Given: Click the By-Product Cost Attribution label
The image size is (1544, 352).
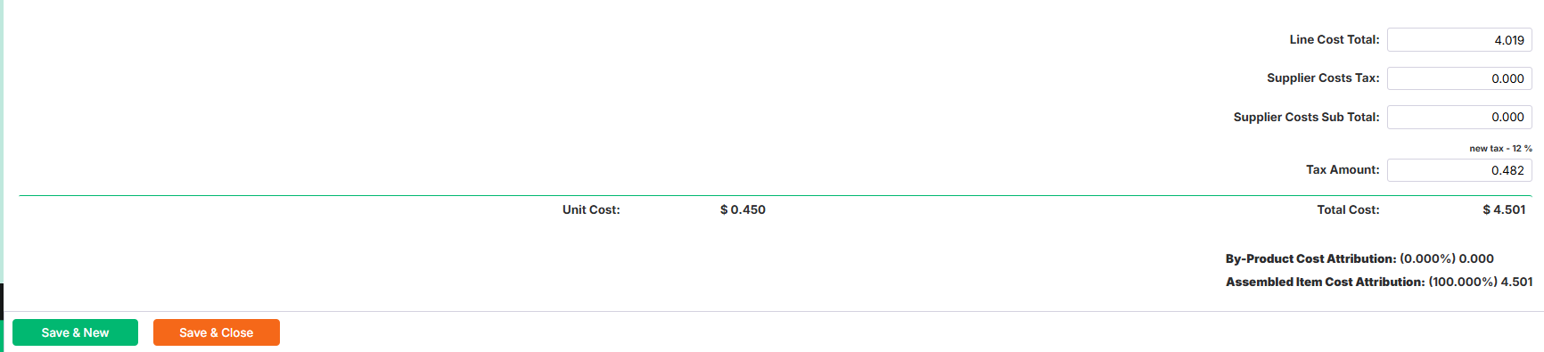Looking at the screenshot, I should (x=1310, y=258).
